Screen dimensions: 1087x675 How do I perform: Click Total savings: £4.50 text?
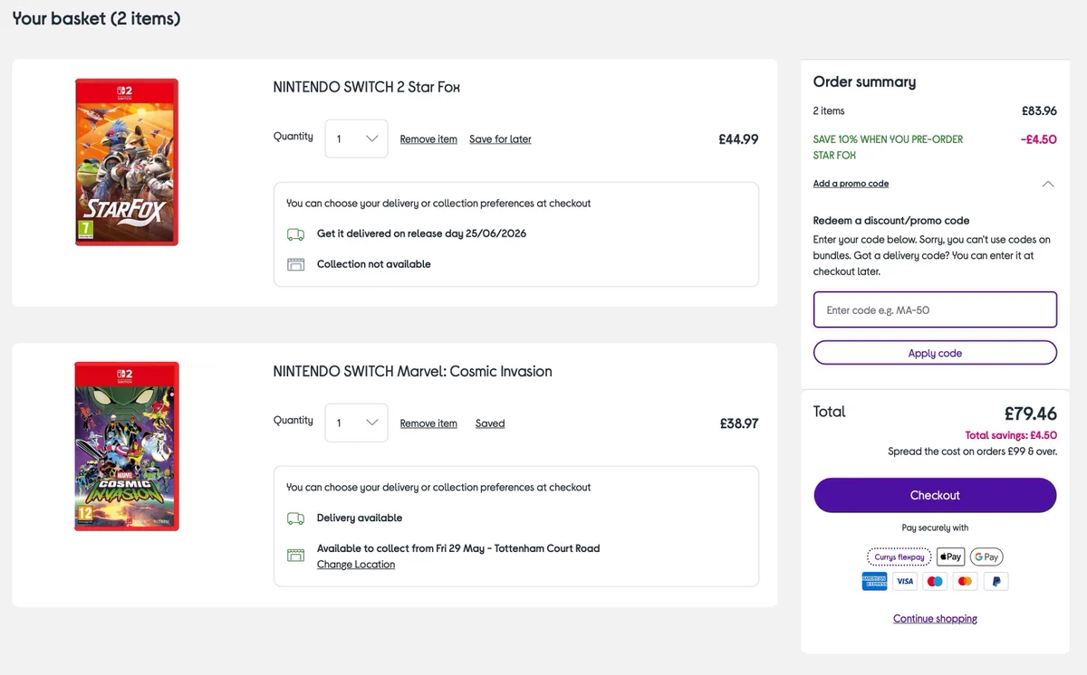coord(1011,435)
